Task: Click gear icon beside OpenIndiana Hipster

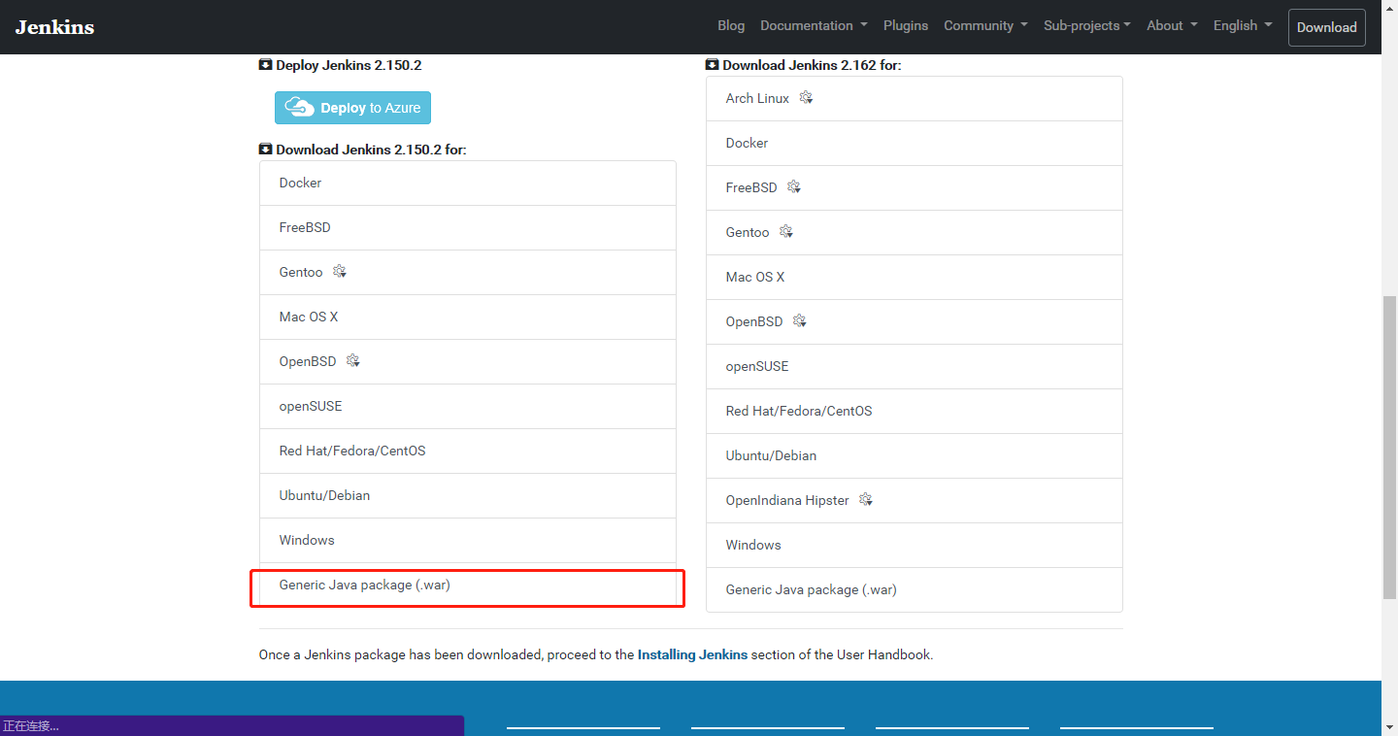Action: 866,500
